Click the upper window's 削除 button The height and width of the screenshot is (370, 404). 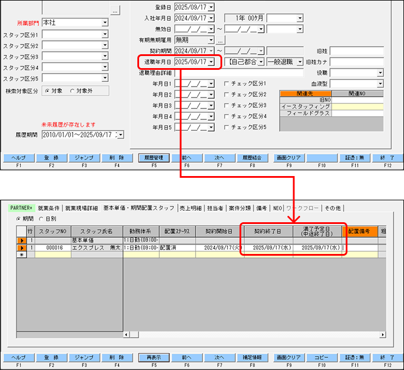click(x=117, y=158)
